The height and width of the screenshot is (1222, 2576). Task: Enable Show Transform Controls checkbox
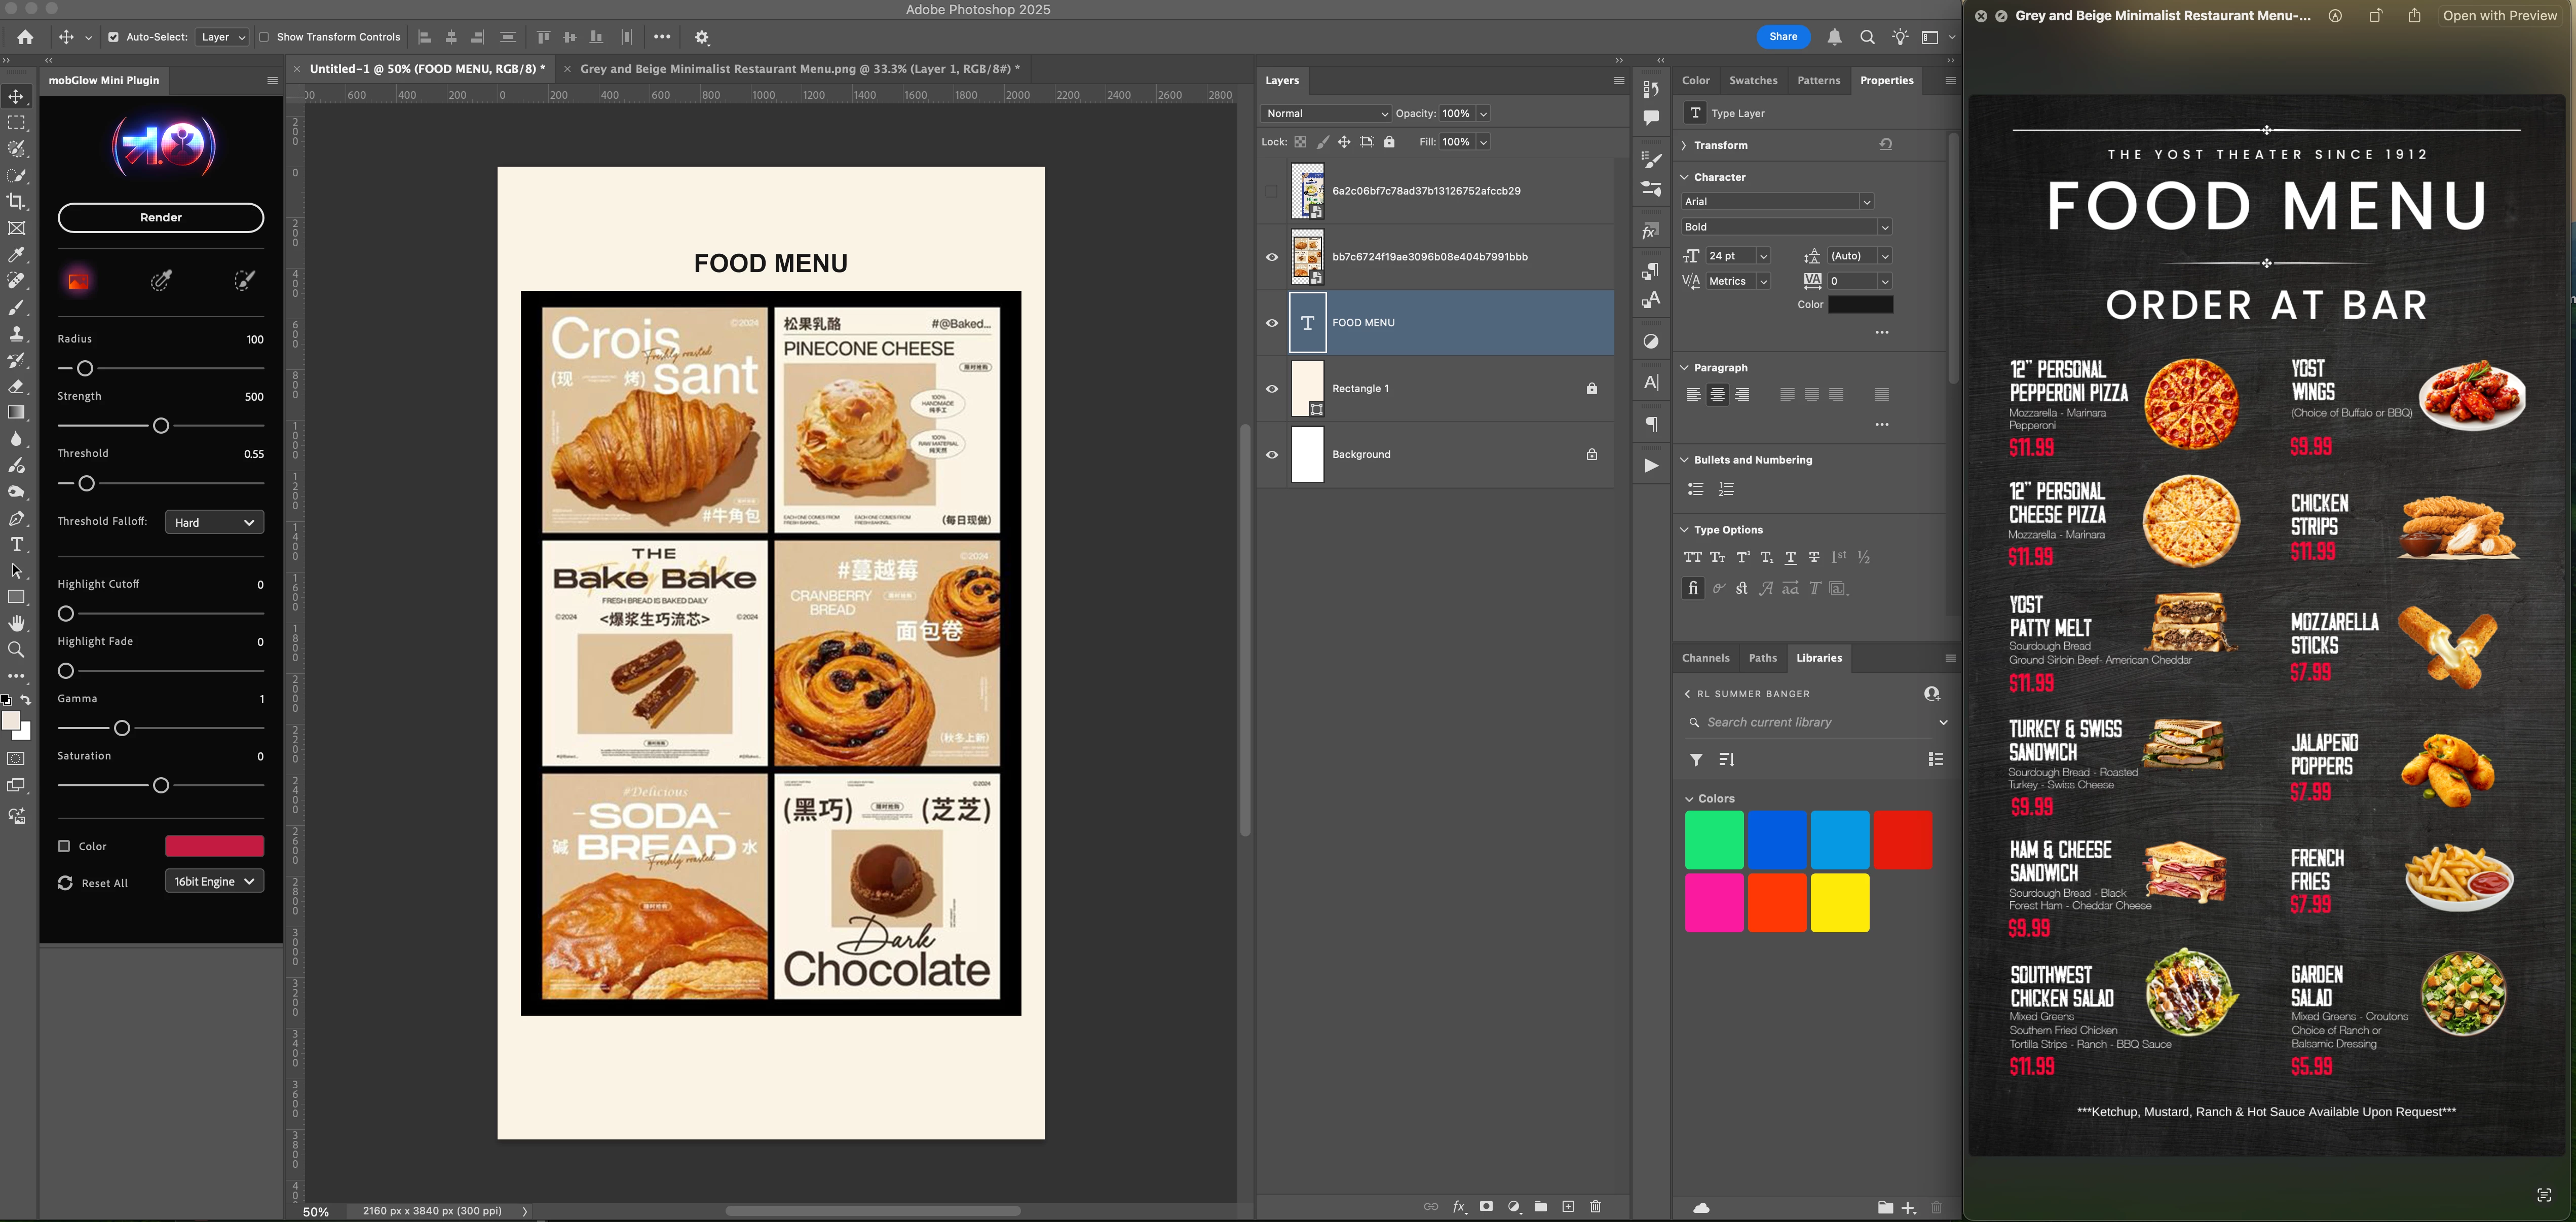(265, 37)
